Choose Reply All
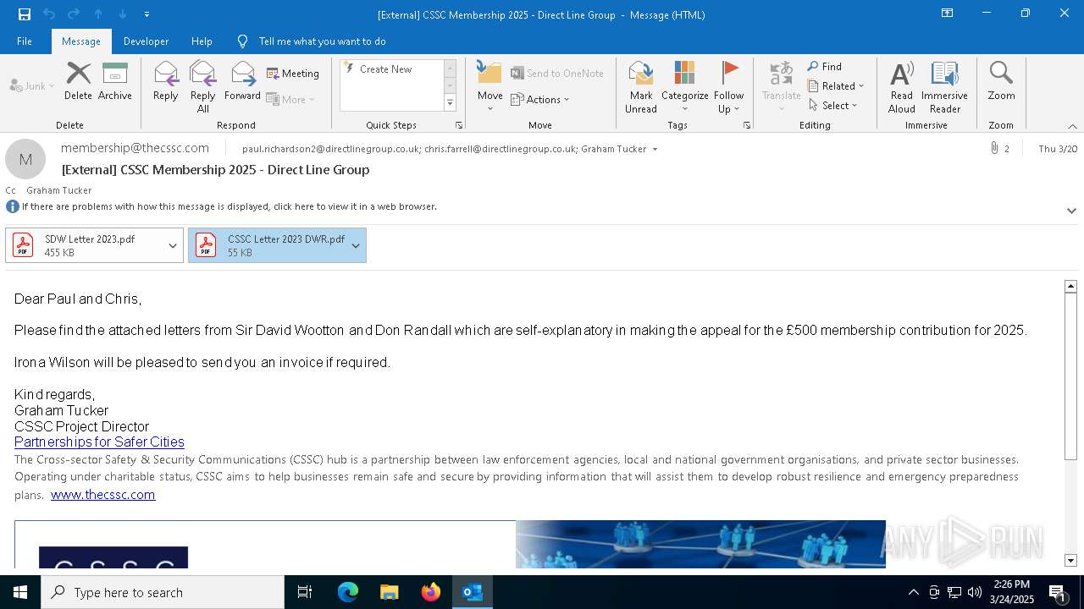The width and height of the screenshot is (1084, 609). pos(203,87)
